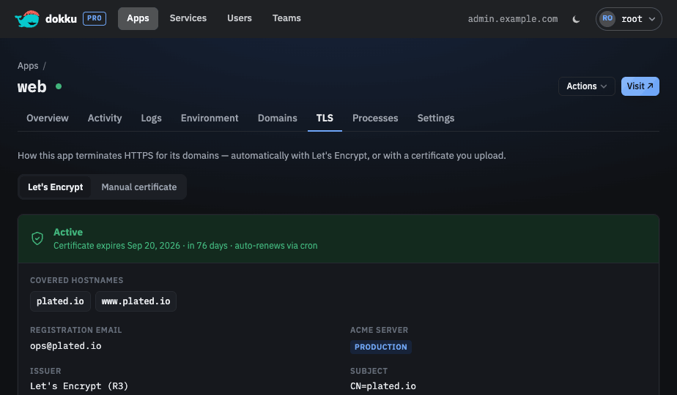Switch to the Domains tab
Image resolution: width=677 pixels, height=395 pixels.
coord(277,118)
